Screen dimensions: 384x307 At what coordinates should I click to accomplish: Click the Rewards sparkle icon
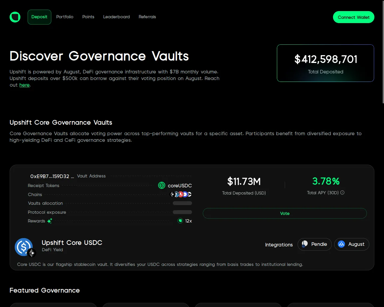pos(50,221)
